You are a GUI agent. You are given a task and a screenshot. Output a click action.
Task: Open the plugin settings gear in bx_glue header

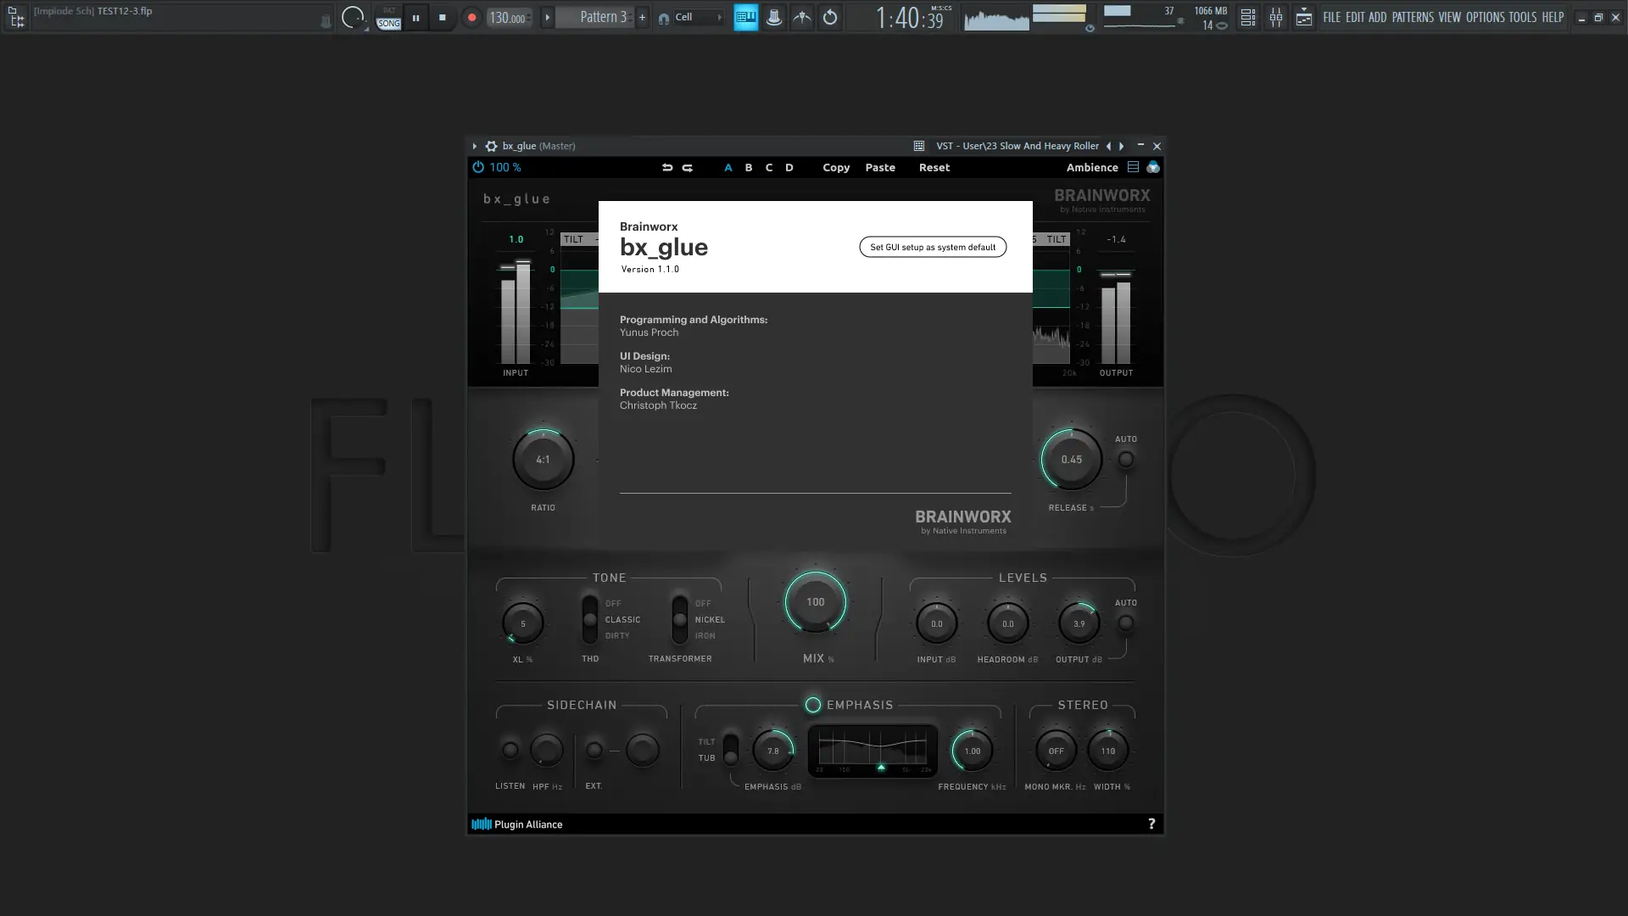[x=491, y=146]
